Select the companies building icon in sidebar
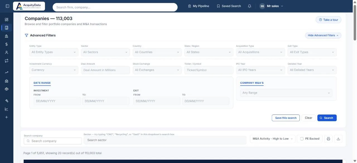Screen dimensions: 357x163 7,28
